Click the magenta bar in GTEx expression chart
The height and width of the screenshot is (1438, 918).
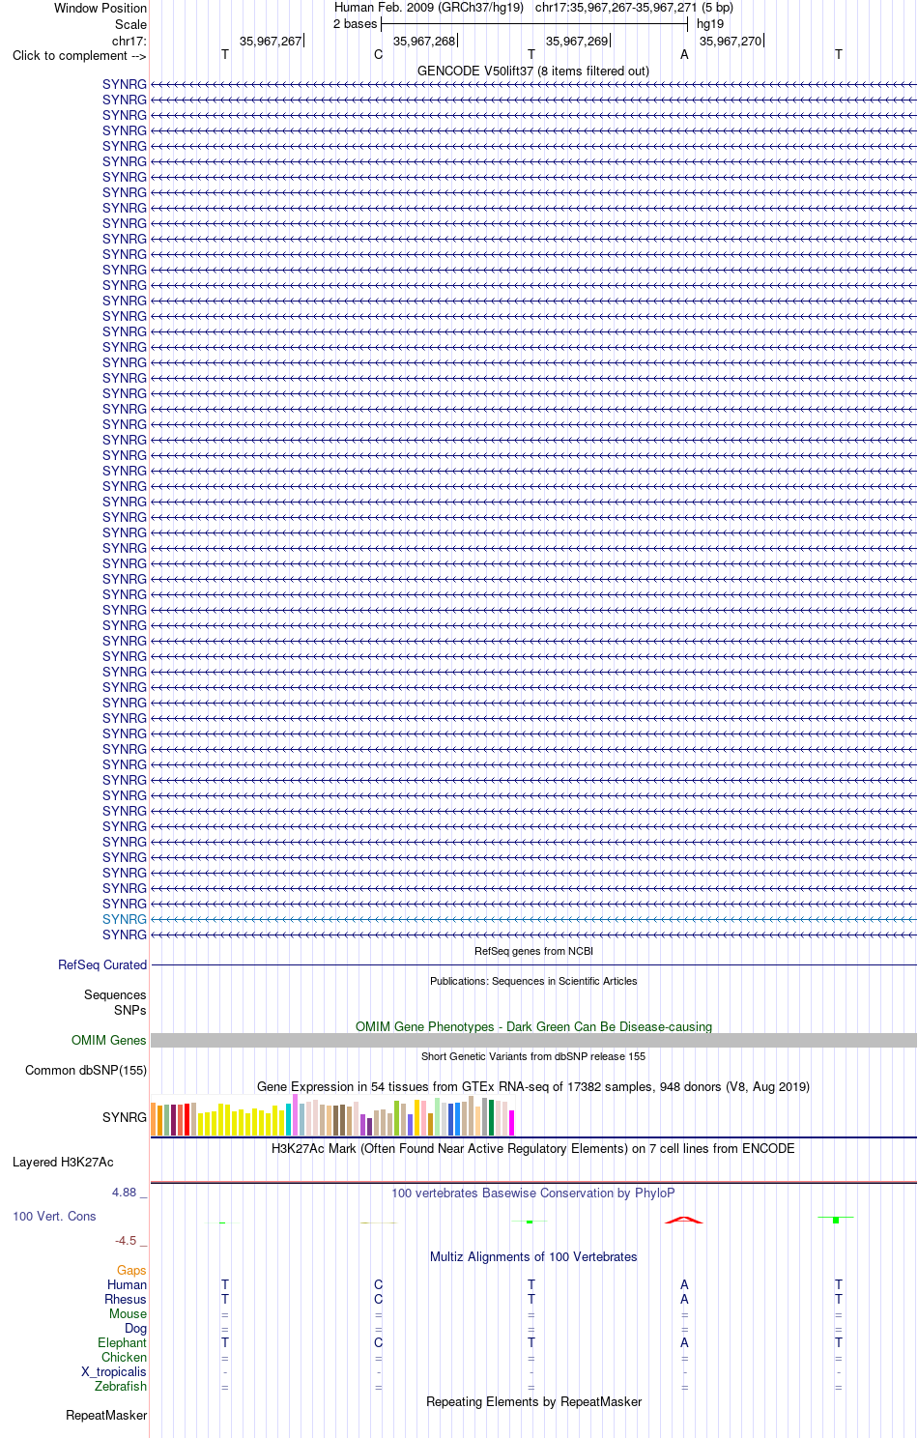click(512, 1123)
